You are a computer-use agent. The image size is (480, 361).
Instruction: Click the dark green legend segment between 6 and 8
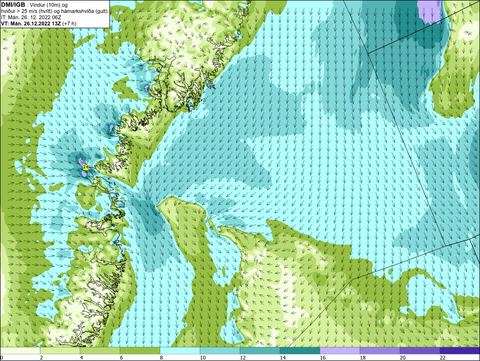140,350
